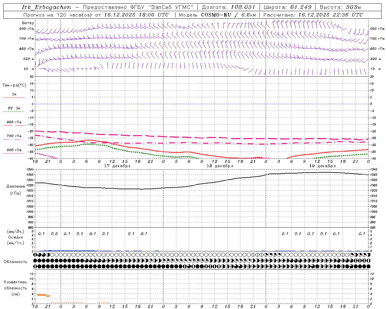Click the Осадки panel label

coord(16,237)
